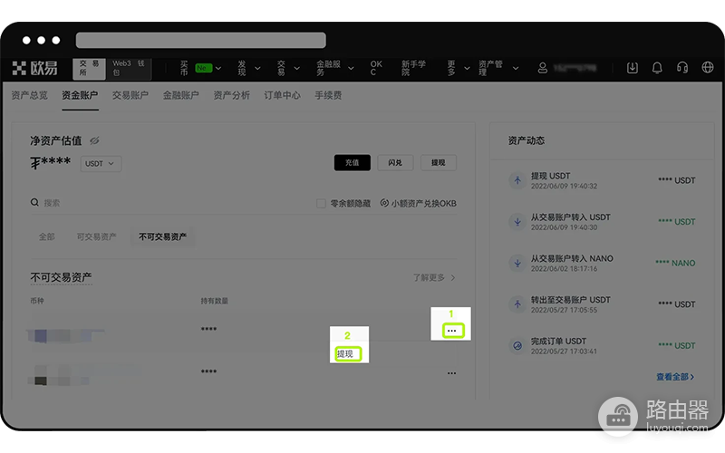Open the download app icon
725x453 pixels.
pos(632,68)
